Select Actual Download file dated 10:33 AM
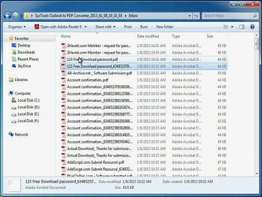The width and height of the screenshot is (262, 197). (144, 155)
